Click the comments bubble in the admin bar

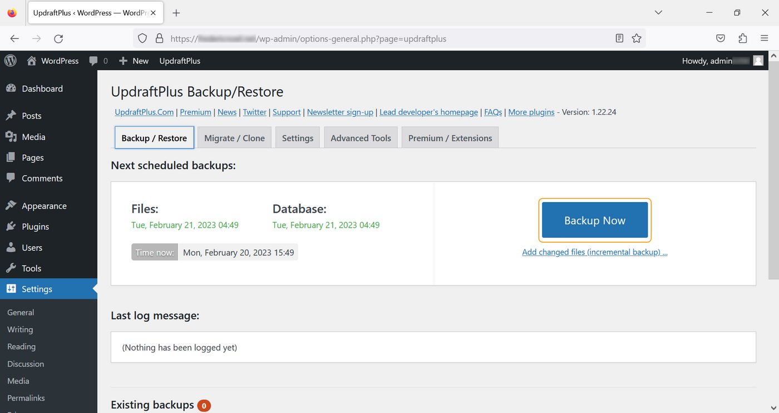pyautogui.click(x=95, y=61)
